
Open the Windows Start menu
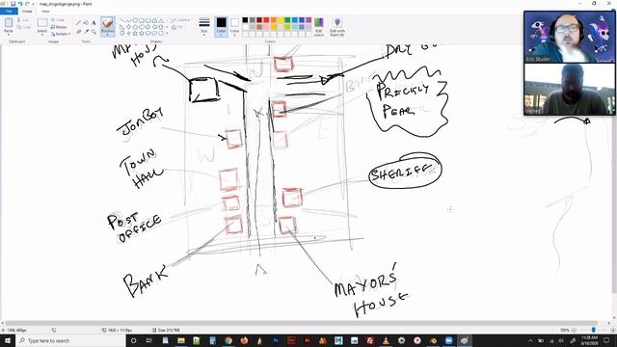click(x=8, y=340)
